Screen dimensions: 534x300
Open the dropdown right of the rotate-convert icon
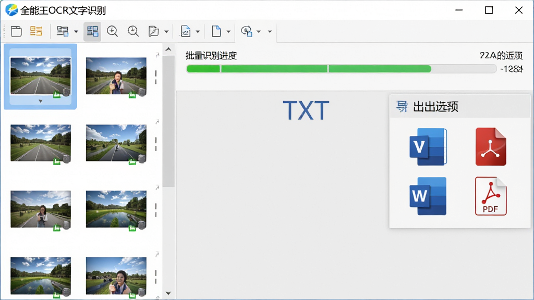tap(259, 32)
